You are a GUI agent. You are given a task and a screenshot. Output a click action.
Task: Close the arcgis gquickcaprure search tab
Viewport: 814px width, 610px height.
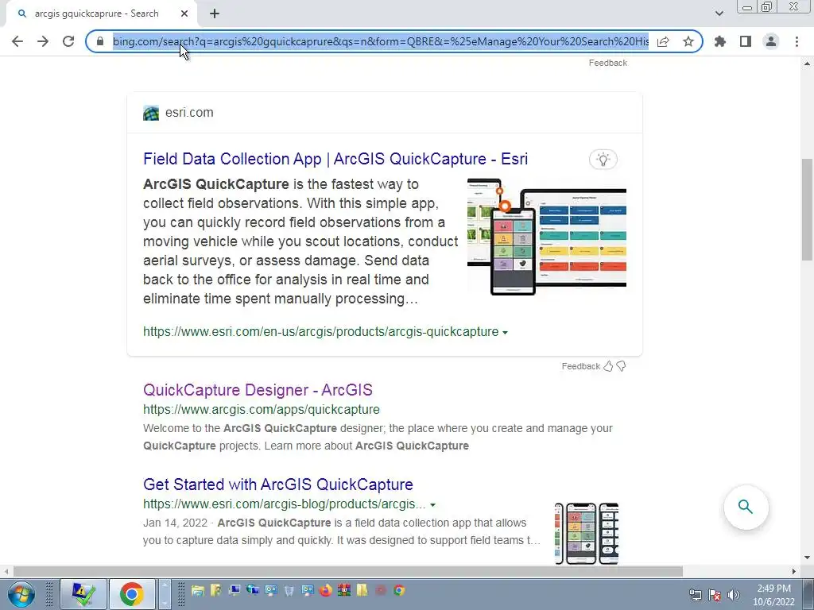tap(184, 14)
